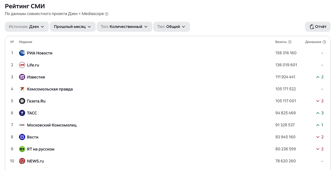The image size is (335, 170).
Task: Click the visits value 105 171 522
Action: [286, 89]
